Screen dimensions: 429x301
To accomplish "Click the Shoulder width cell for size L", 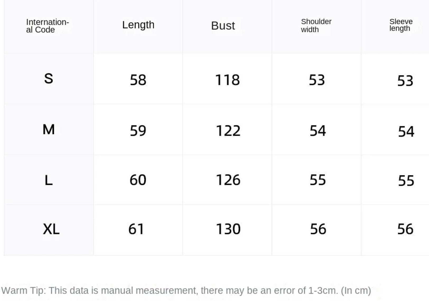I will click(318, 180).
